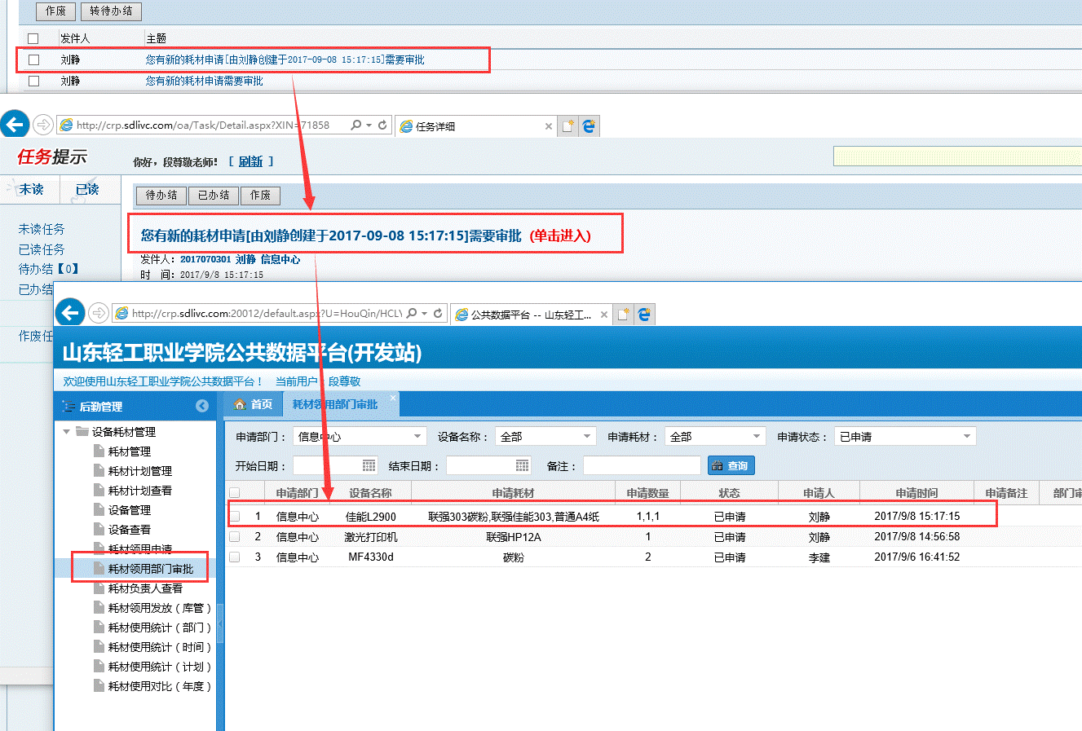Click IE icon next to 任务详细 new-tab button
The image size is (1082, 731).
pyautogui.click(x=588, y=126)
